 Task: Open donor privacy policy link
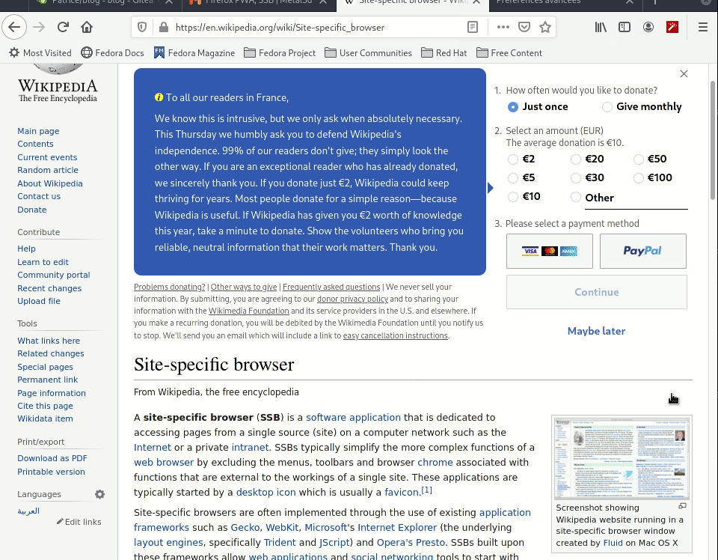[352, 299]
